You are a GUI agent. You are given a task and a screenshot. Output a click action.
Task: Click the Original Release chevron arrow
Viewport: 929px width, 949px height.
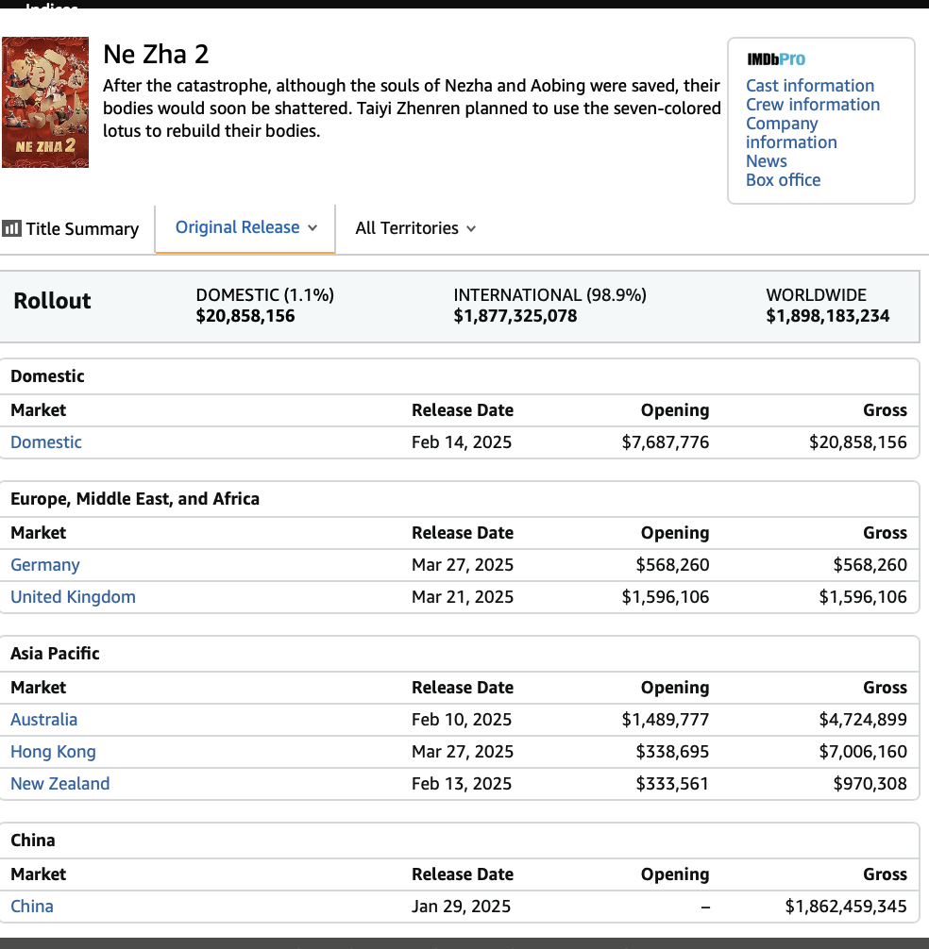click(x=312, y=228)
